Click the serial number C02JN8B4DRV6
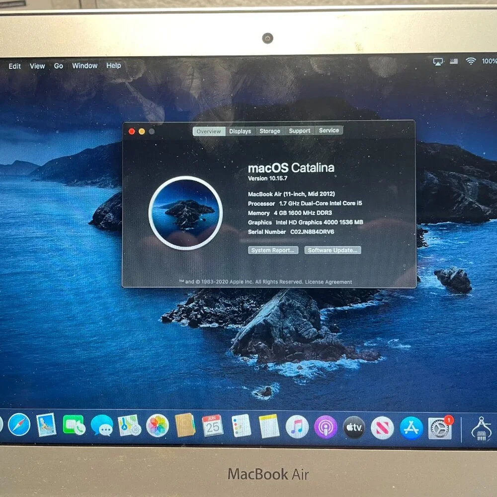Screen dimensions: 497x497 click(312, 232)
